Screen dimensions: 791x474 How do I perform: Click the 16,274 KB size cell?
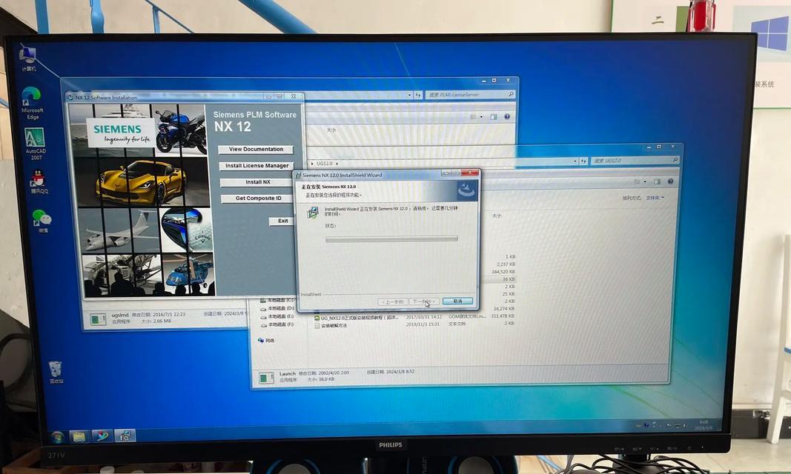pos(504,309)
